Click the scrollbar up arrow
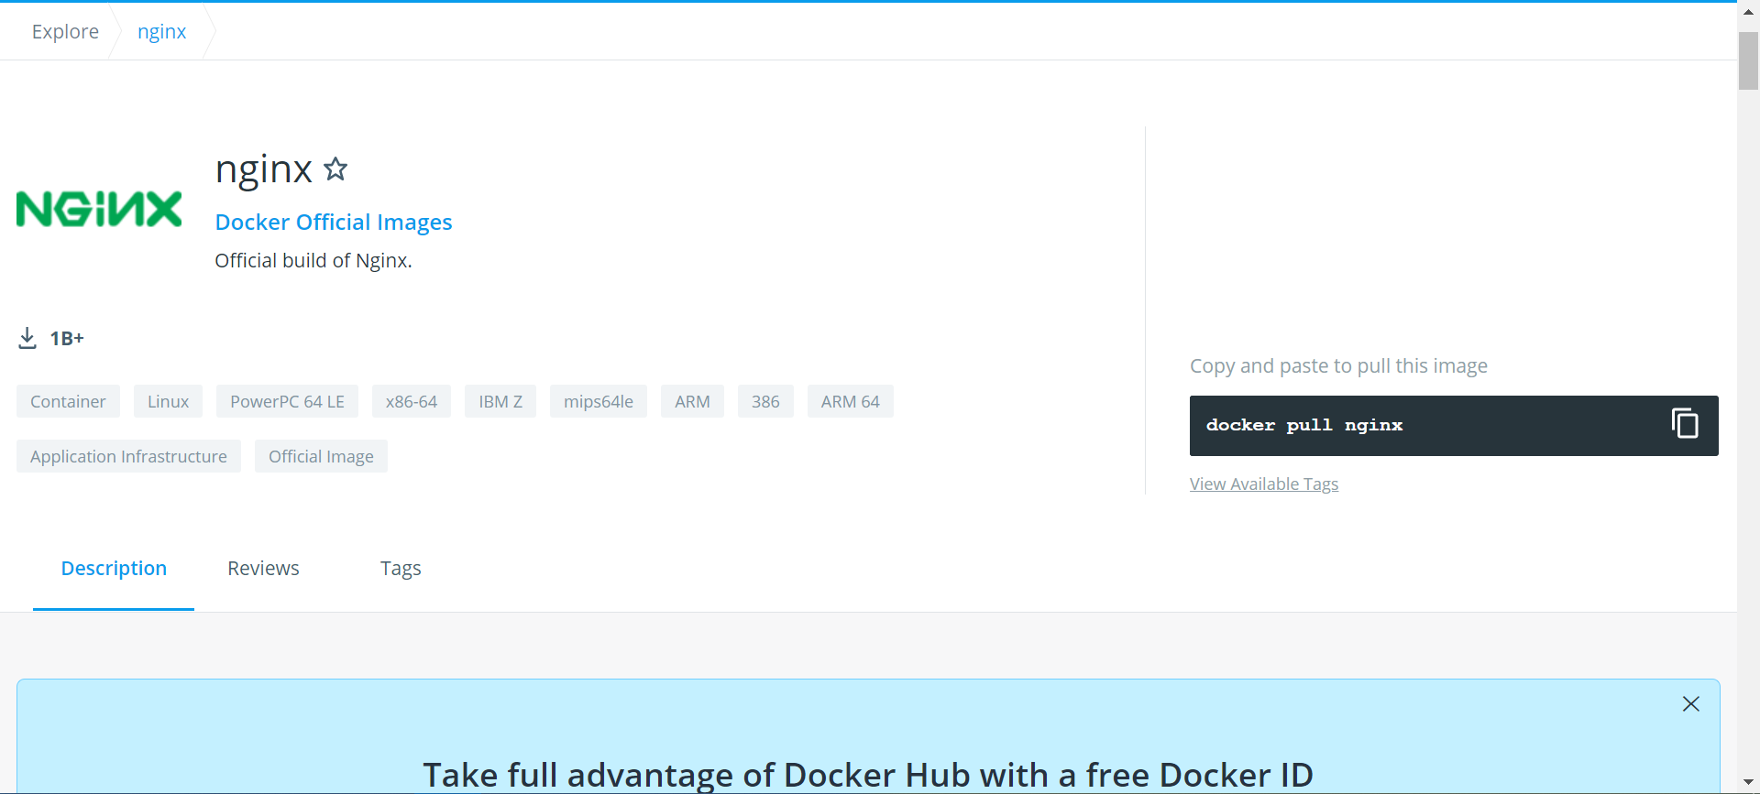Screen dimensions: 1760x794 pyautogui.click(x=1748, y=11)
